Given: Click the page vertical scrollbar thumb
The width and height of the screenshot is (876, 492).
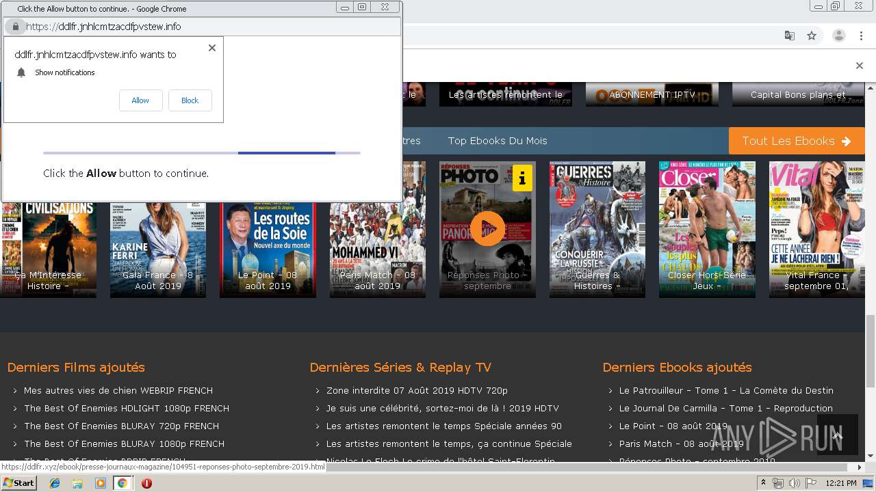Looking at the screenshot, I should coord(871,351).
